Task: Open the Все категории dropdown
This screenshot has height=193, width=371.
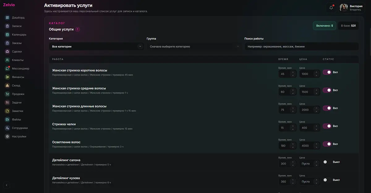Action: coord(96,46)
